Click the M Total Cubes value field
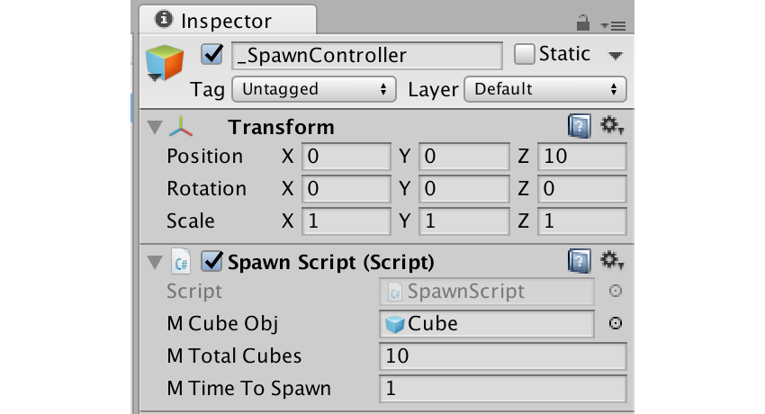Viewport: 765px width, 414px height. tap(503, 356)
